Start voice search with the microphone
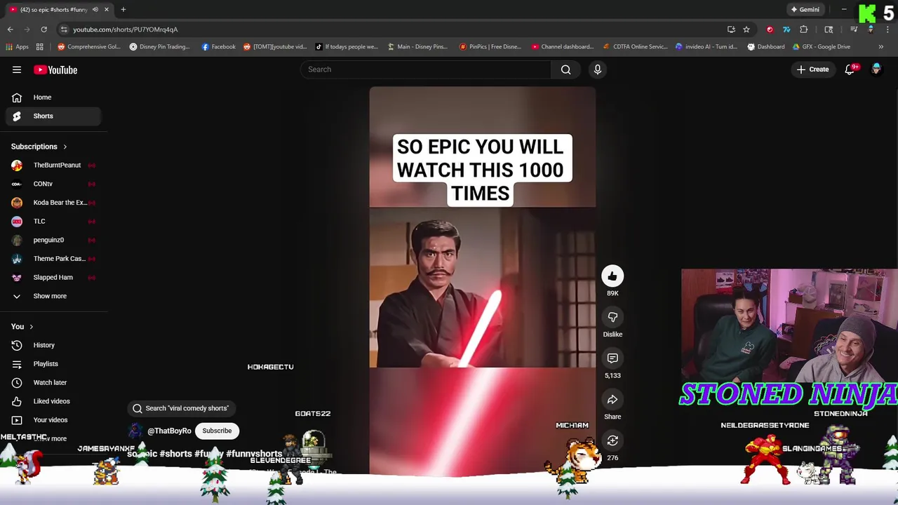Viewport: 898px width, 505px height. pos(598,69)
